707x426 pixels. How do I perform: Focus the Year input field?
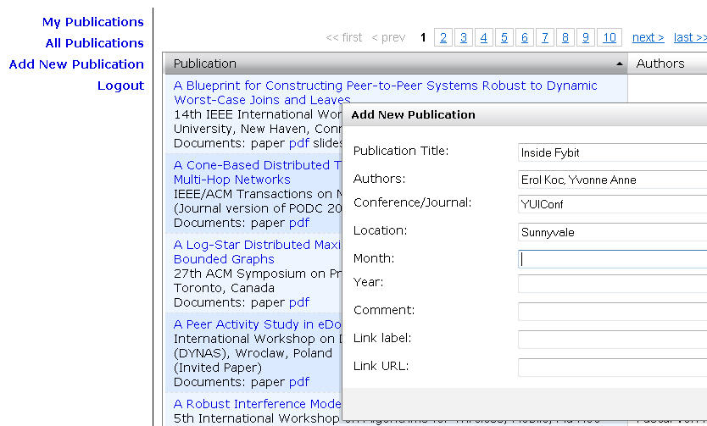pos(612,284)
